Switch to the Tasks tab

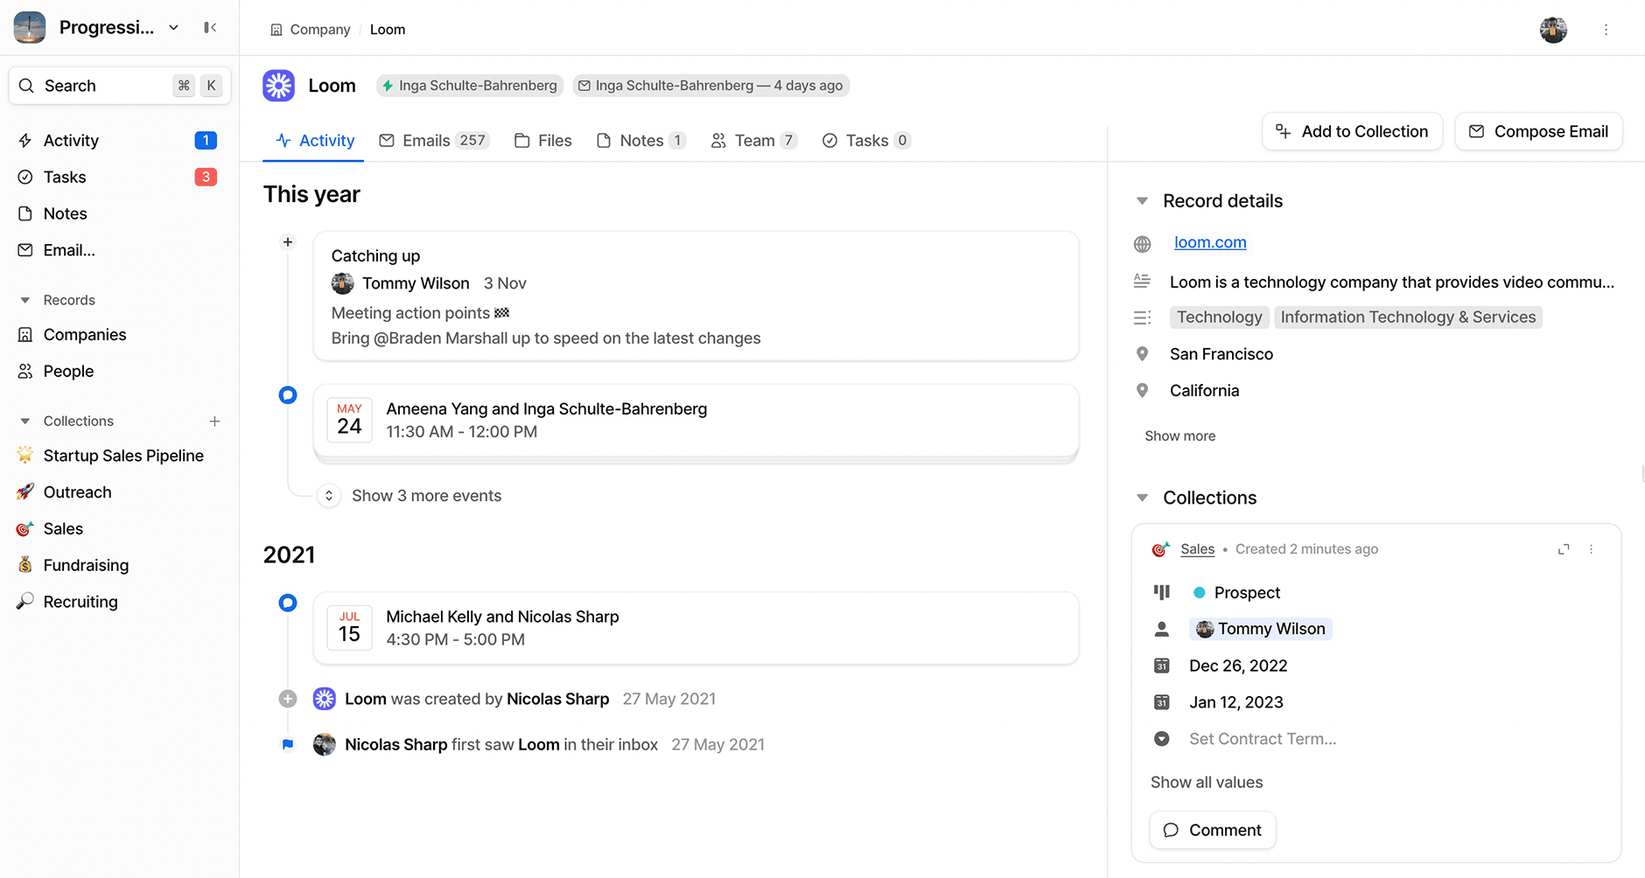click(866, 141)
